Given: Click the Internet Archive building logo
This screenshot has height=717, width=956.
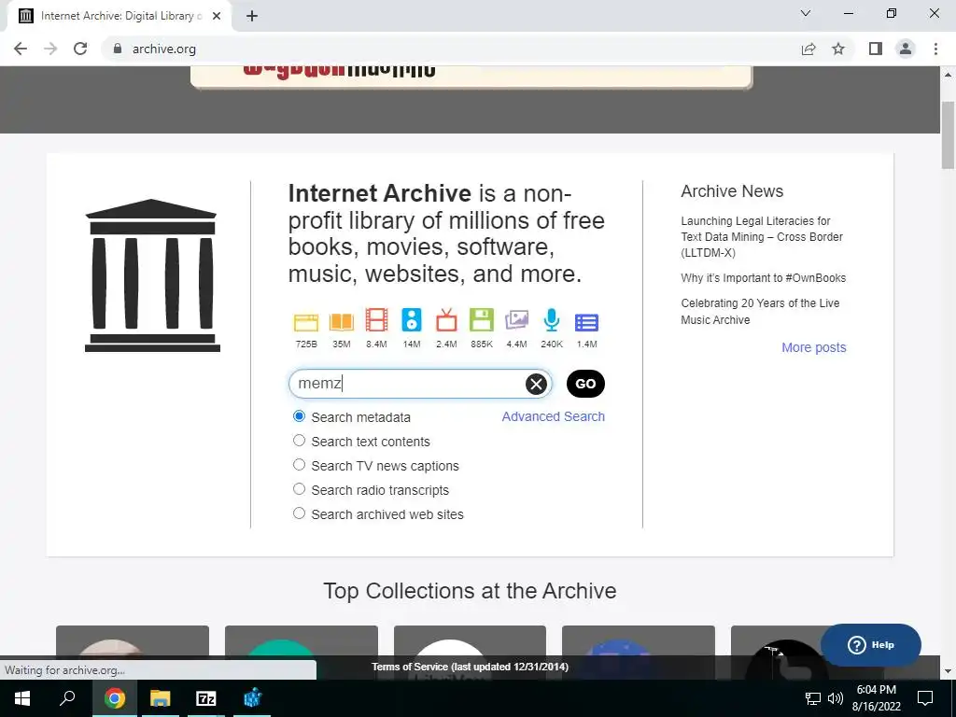Looking at the screenshot, I should 152,275.
